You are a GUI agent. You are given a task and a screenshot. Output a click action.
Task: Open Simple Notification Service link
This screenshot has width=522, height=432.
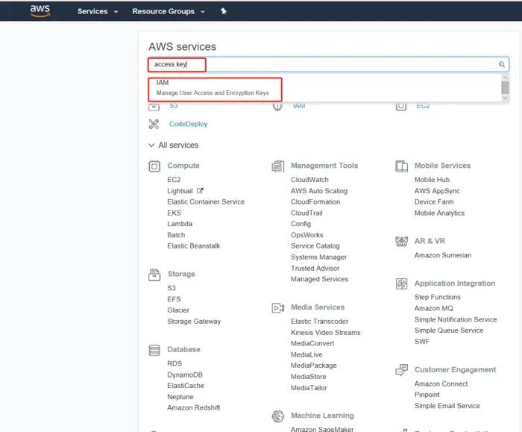point(455,319)
